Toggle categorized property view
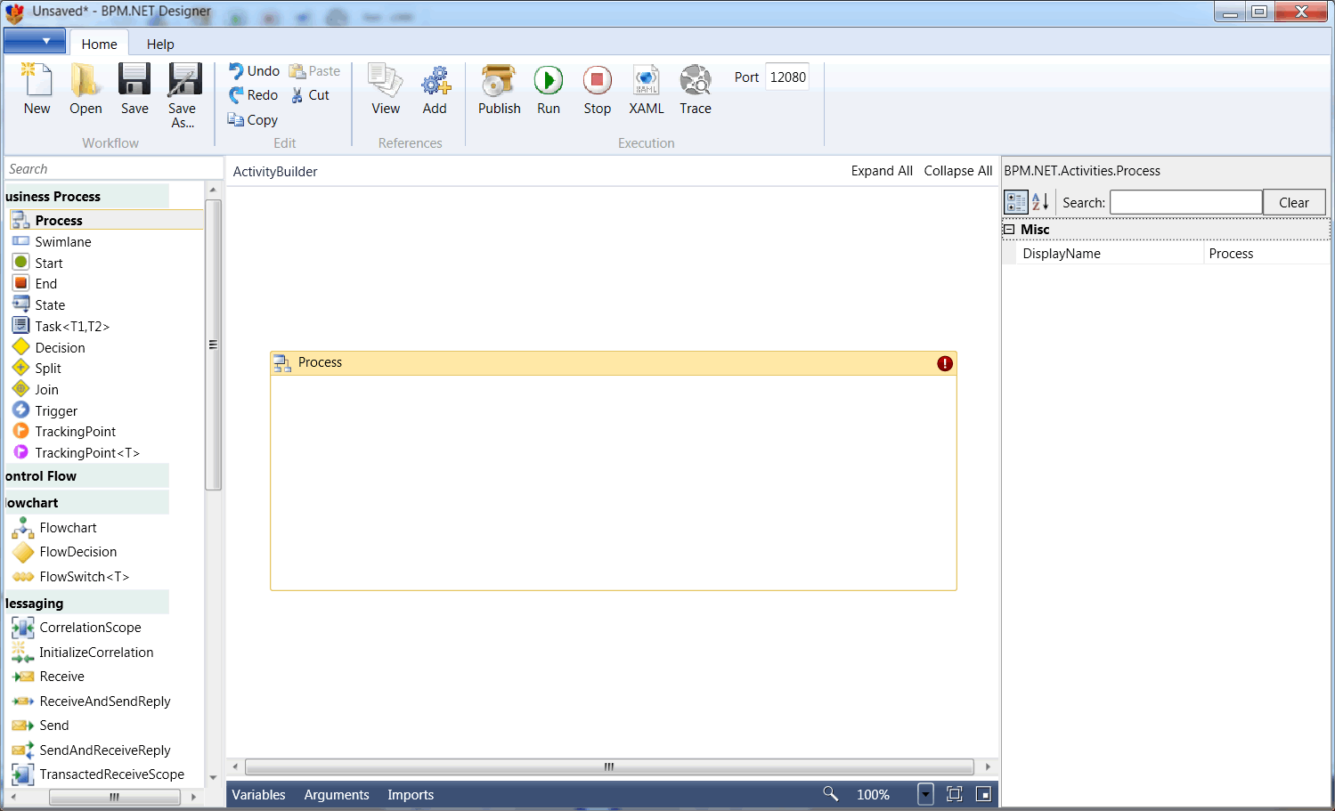 point(1016,202)
